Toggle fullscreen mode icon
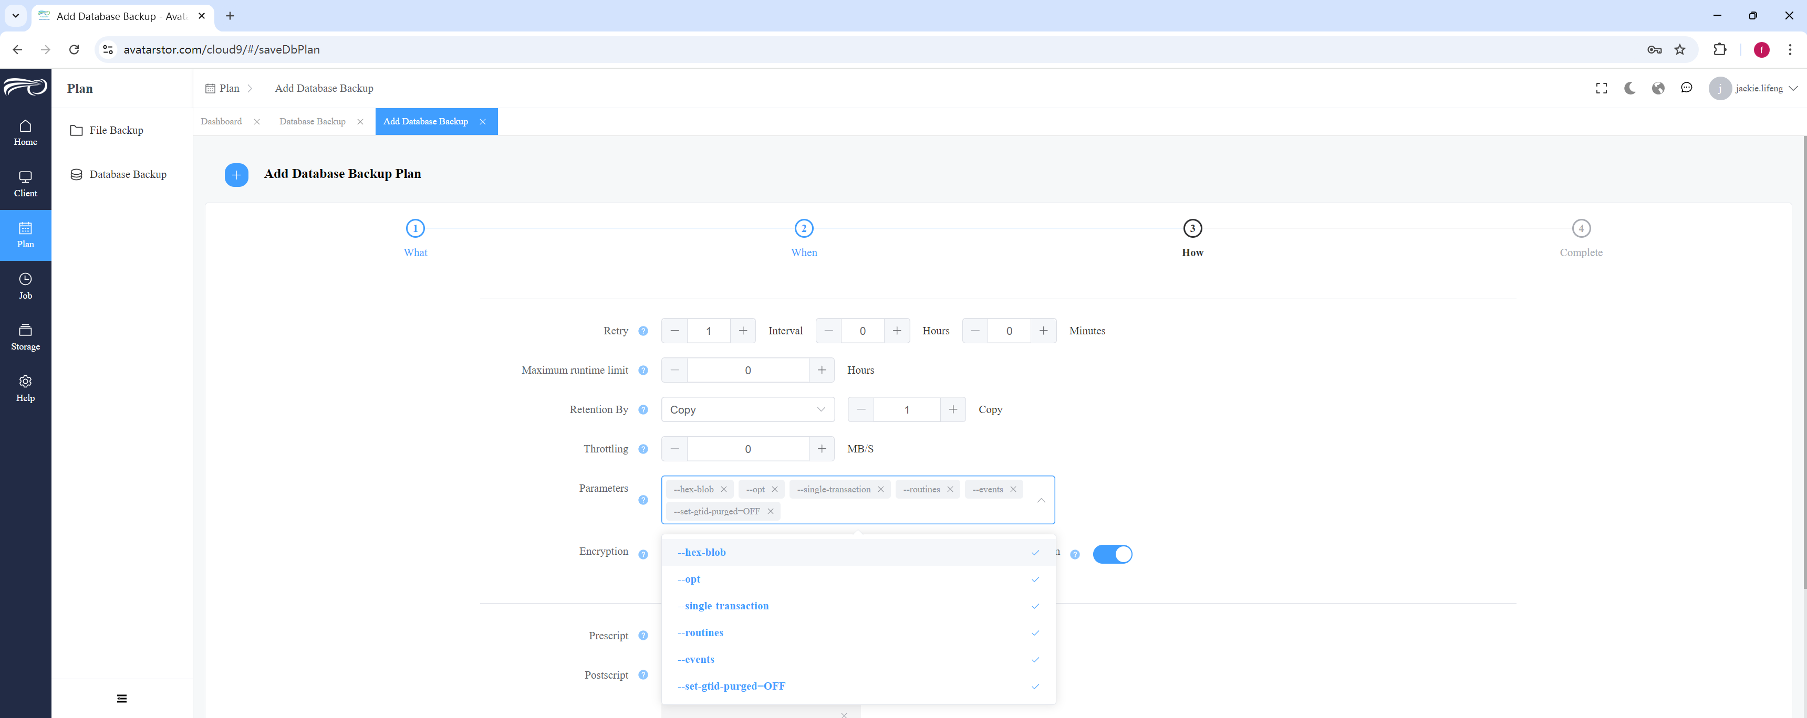 [x=1602, y=88]
